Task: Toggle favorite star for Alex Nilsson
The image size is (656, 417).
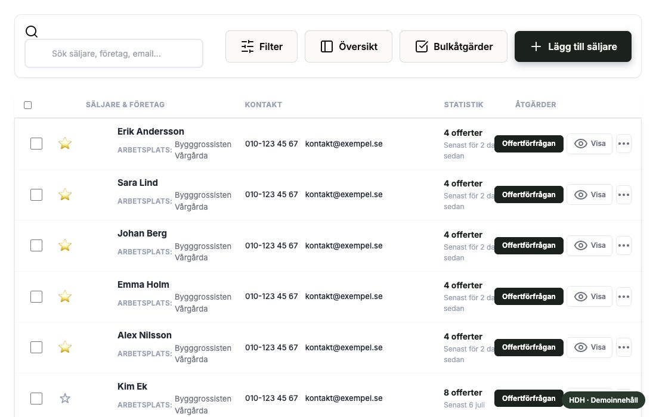Action: pos(65,347)
